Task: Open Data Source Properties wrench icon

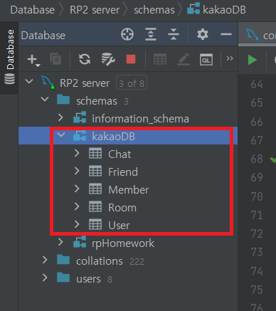Action: [108, 59]
